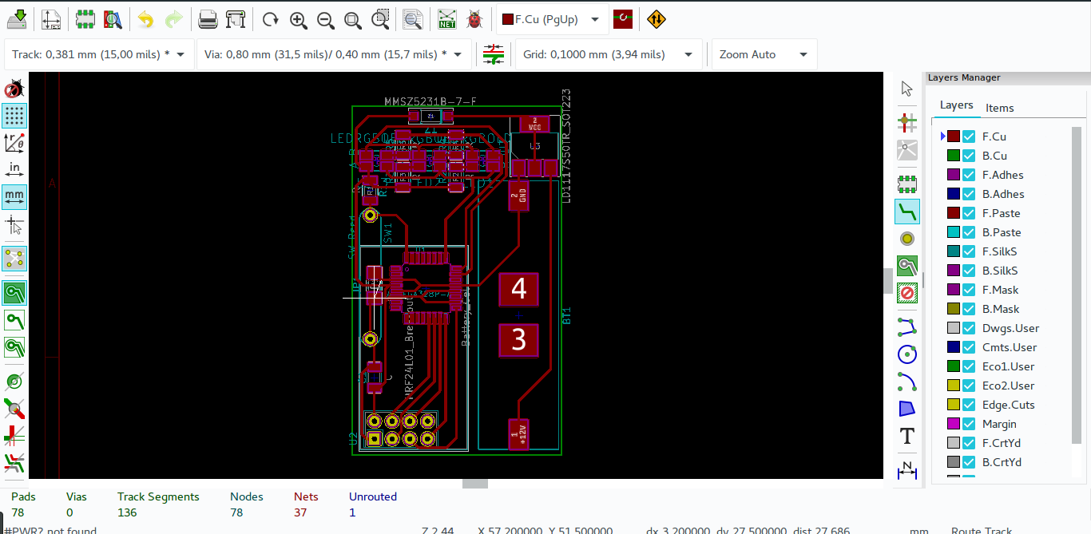
Task: Click the Layers Manager vertical scrollbar
Action: 1077,283
